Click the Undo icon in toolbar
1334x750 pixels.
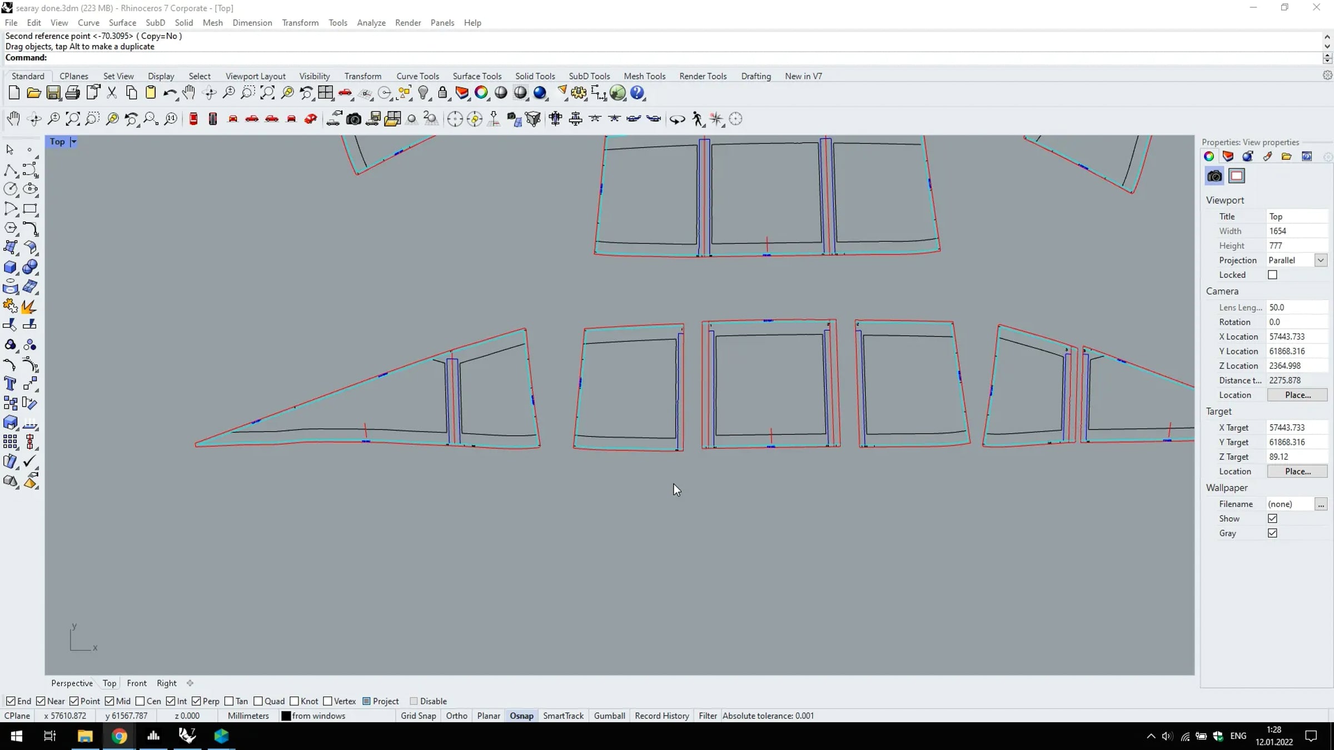pyautogui.click(x=170, y=93)
